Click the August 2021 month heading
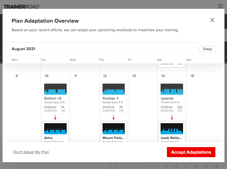The width and height of the screenshot is (227, 169). pos(23,49)
